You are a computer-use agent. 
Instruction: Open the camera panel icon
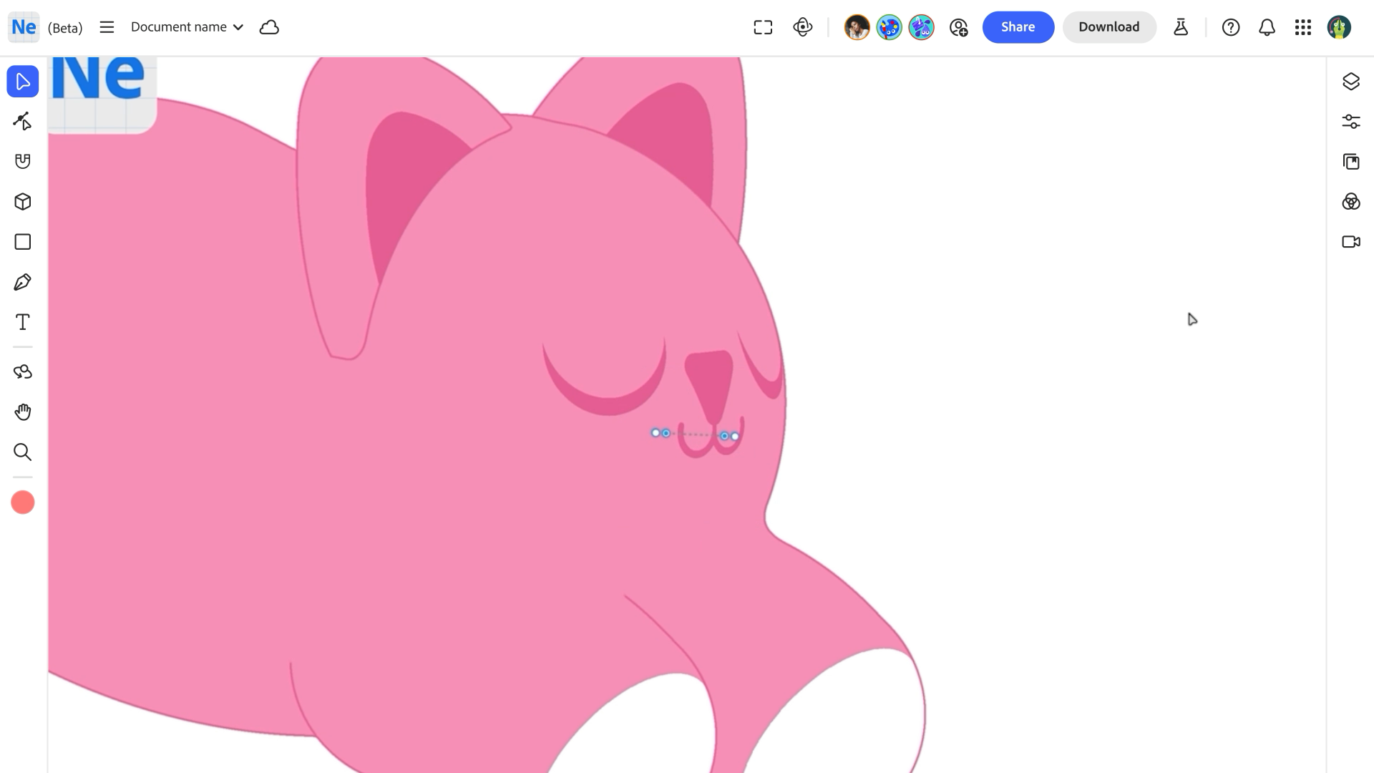click(1351, 242)
